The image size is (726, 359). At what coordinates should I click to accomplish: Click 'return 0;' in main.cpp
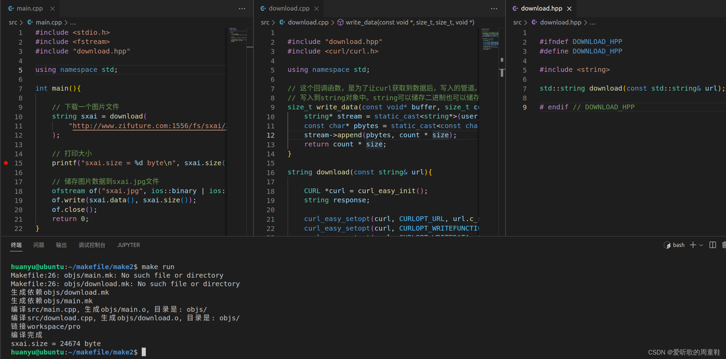(x=71, y=219)
